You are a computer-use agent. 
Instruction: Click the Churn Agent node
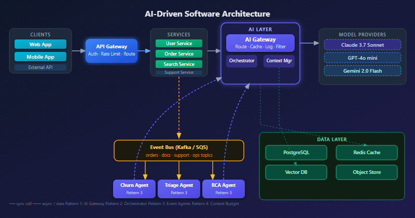tap(134, 189)
